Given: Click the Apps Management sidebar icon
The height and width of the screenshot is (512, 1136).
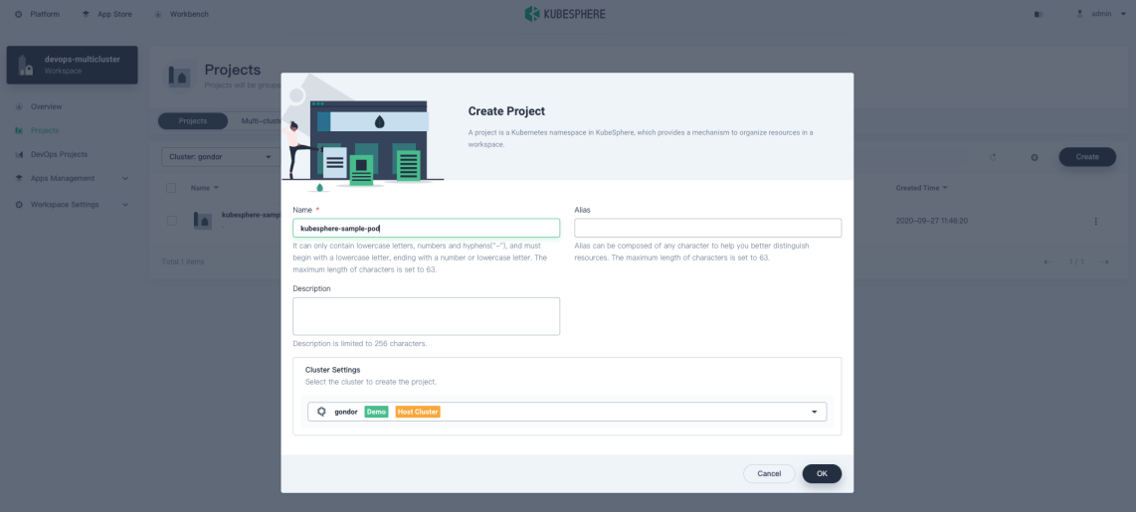Looking at the screenshot, I should coord(19,178).
